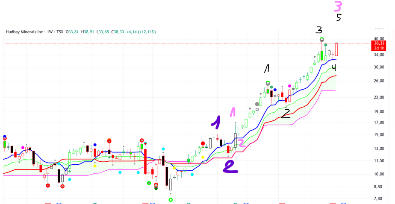
Task: Select the pink handwritten 1 annotation
Action: coord(233,112)
